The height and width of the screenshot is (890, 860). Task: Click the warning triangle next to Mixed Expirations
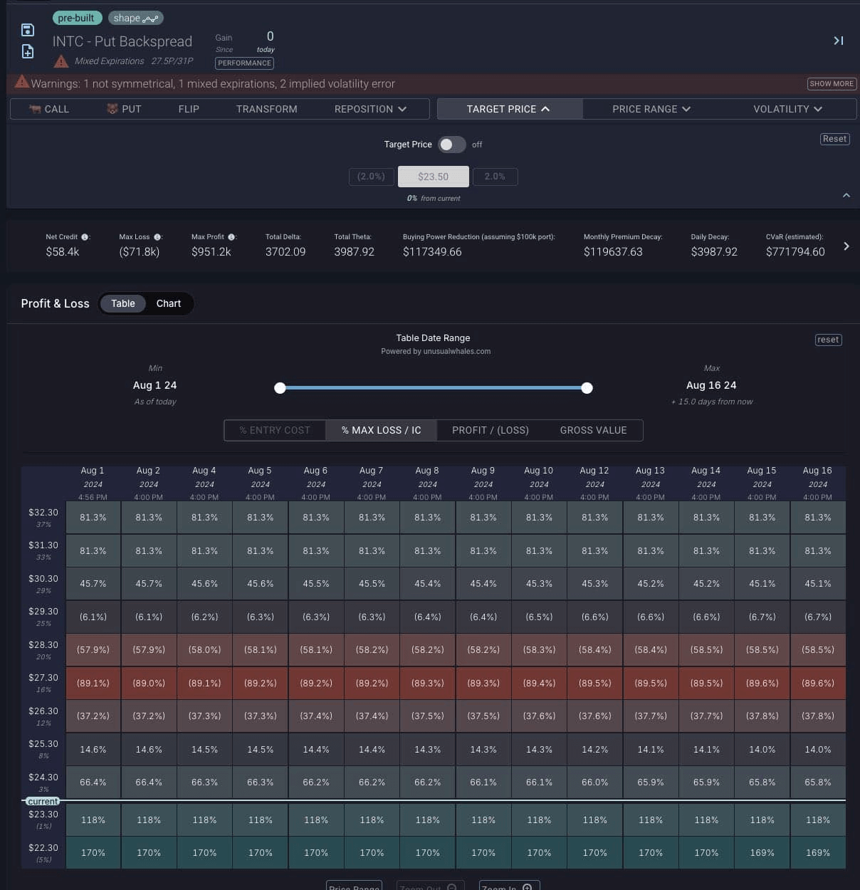(x=61, y=61)
